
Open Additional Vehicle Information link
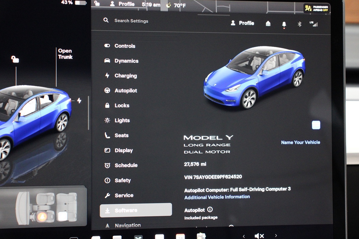(x=217, y=197)
